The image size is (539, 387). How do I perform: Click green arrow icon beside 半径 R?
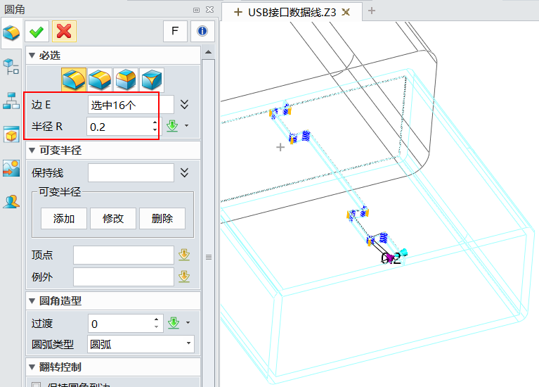tap(172, 126)
